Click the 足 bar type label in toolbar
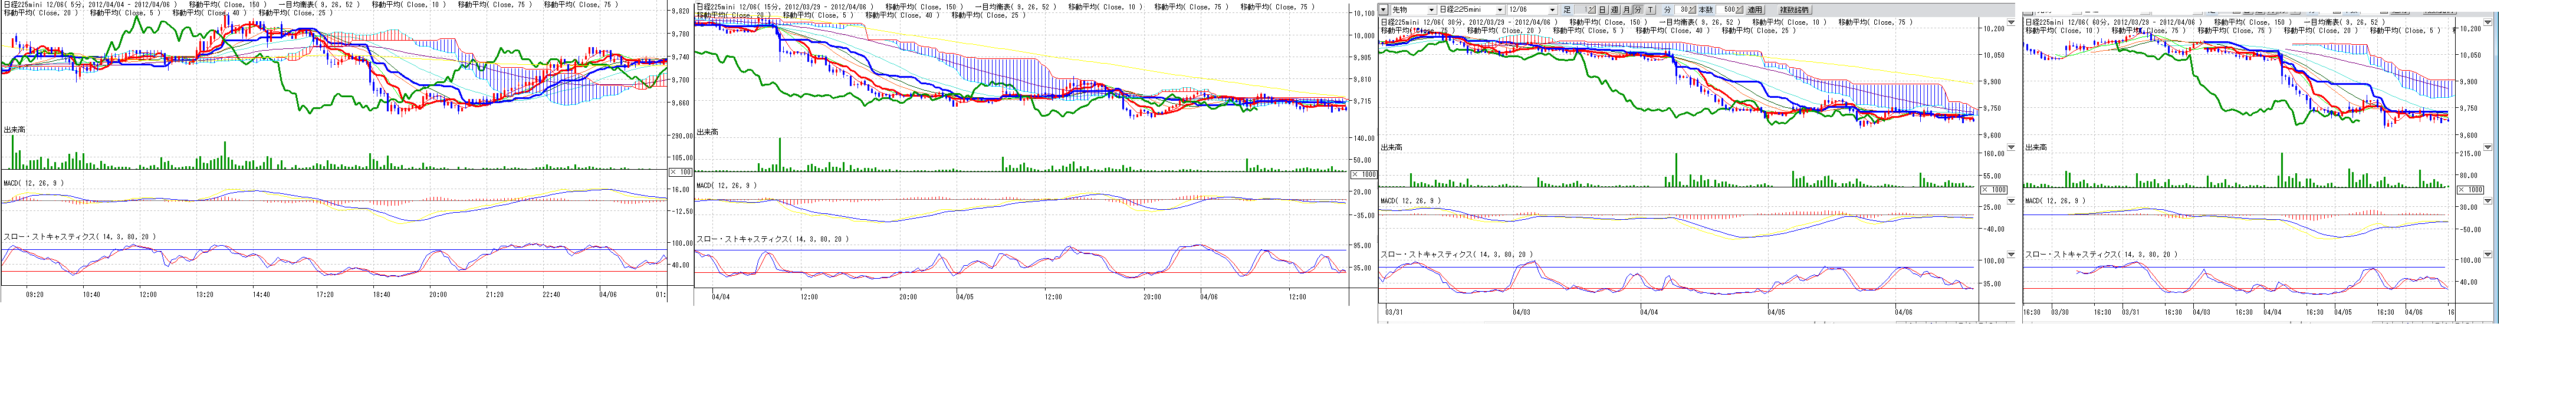Screen dimensions: 2576x396 tap(1568, 10)
